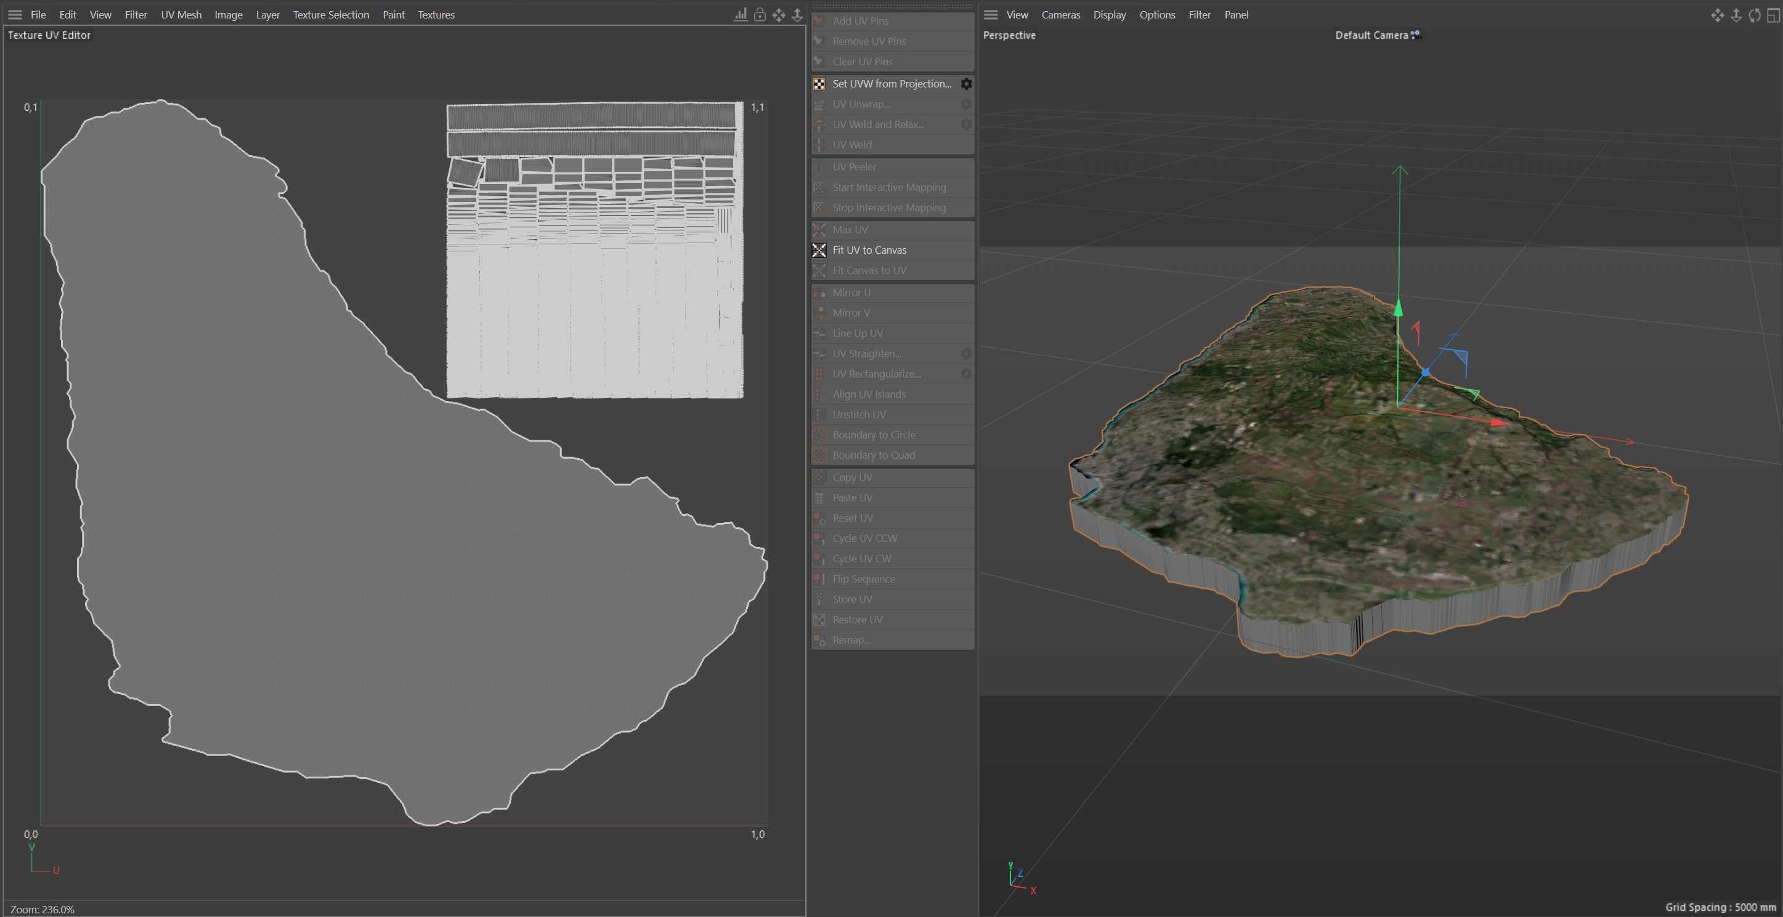Image resolution: width=1783 pixels, height=917 pixels.
Task: Click the Fit UV to Canvas icon
Action: pyautogui.click(x=819, y=250)
